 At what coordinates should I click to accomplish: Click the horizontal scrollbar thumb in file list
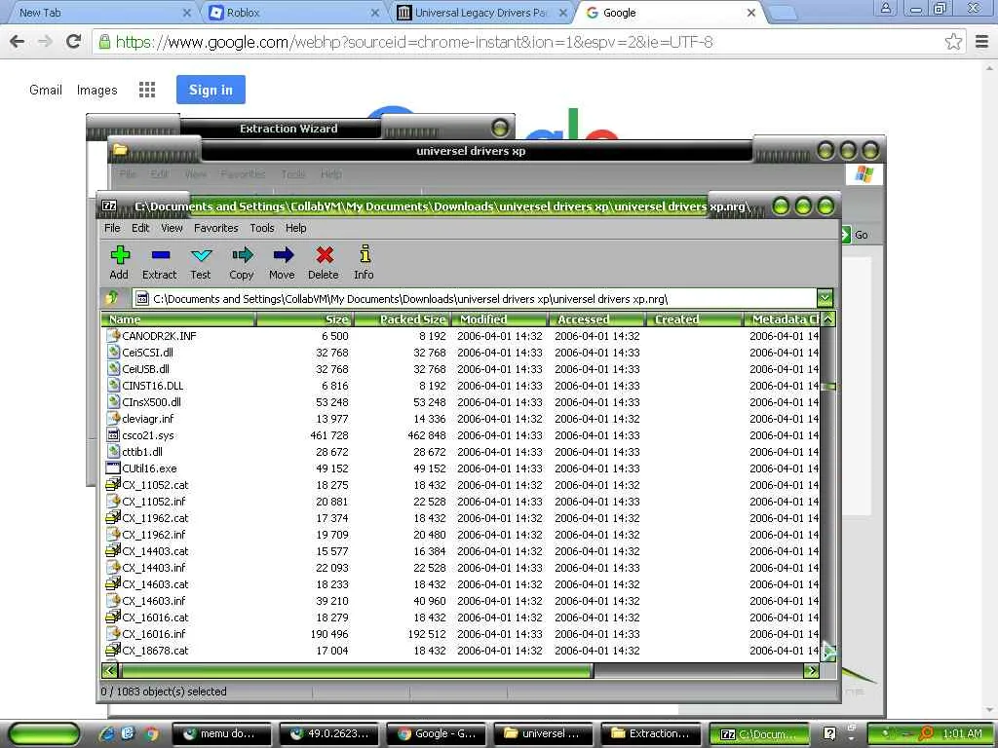click(357, 670)
